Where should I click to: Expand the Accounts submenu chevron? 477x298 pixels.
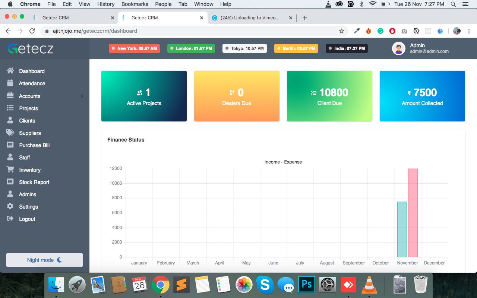click(x=82, y=96)
